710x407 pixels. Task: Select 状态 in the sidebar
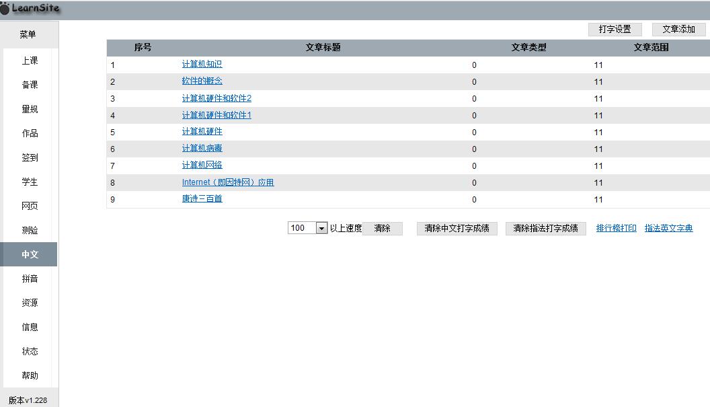30,351
